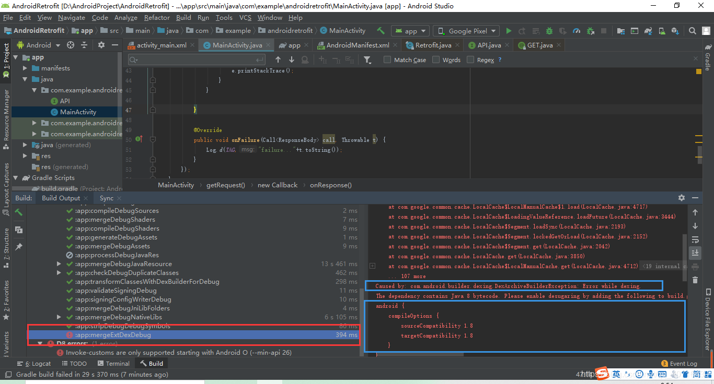This screenshot has height=384, width=714.
Task: Toggle the Gradle side panel
Action: coord(708,58)
